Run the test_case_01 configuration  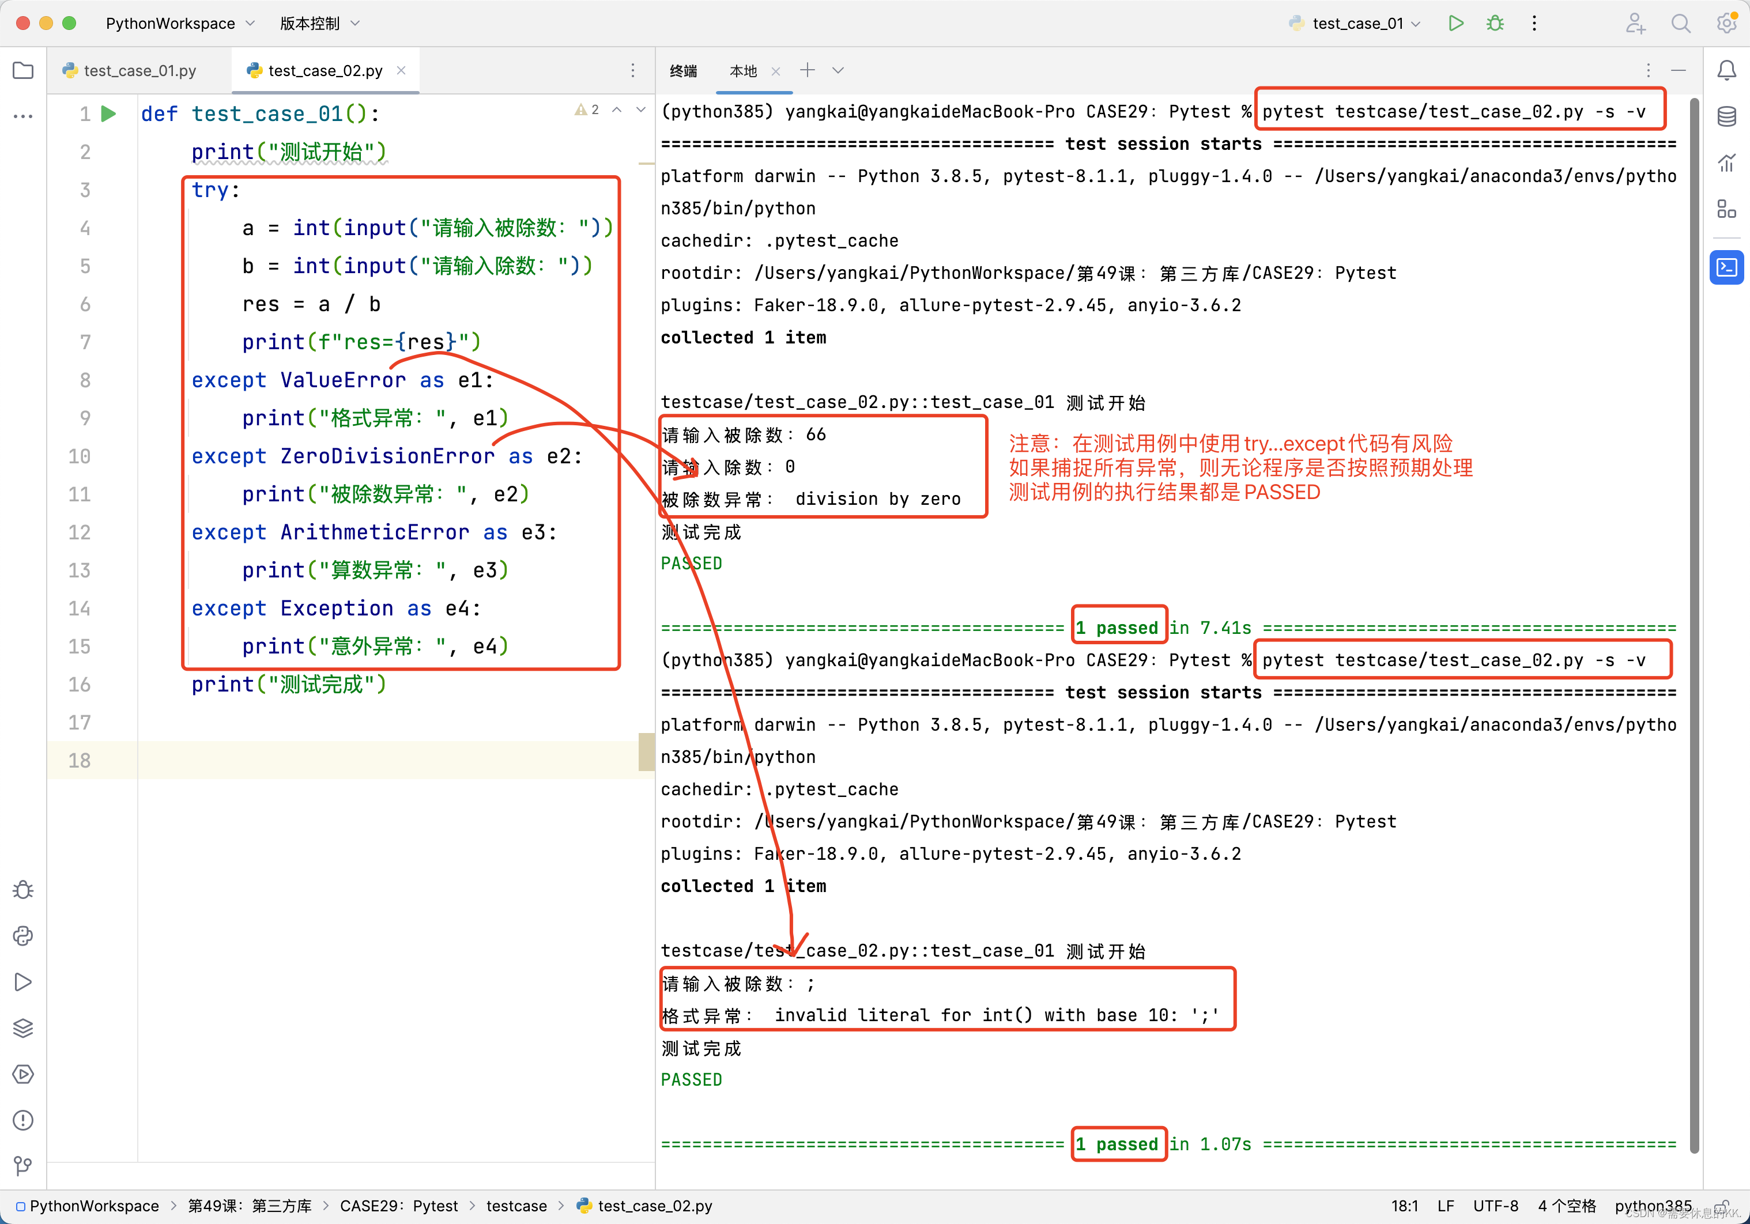click(1455, 23)
